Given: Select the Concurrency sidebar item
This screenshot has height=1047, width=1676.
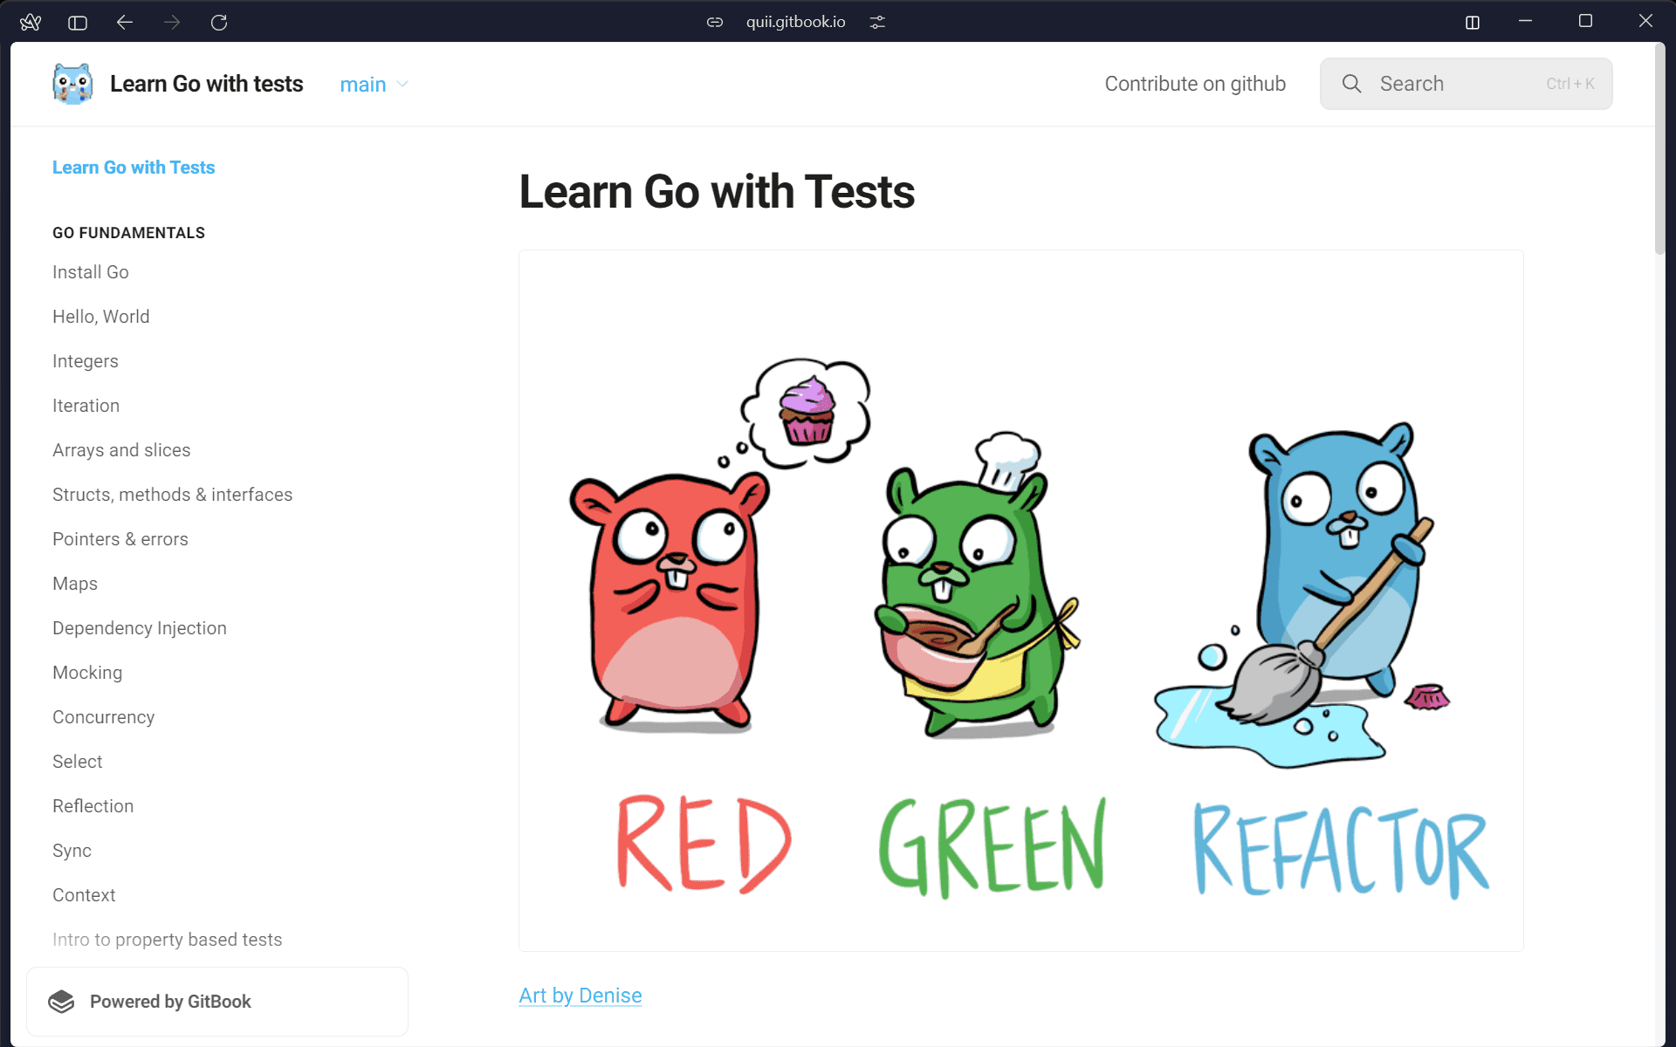Looking at the screenshot, I should click(x=103, y=716).
